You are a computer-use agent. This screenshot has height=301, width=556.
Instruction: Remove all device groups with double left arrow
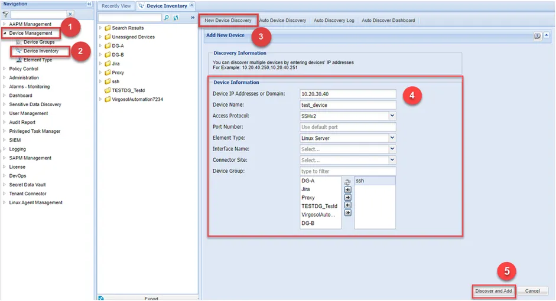click(x=348, y=213)
